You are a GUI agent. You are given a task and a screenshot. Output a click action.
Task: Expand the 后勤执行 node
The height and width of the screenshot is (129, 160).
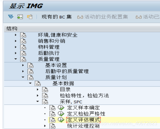16,53
